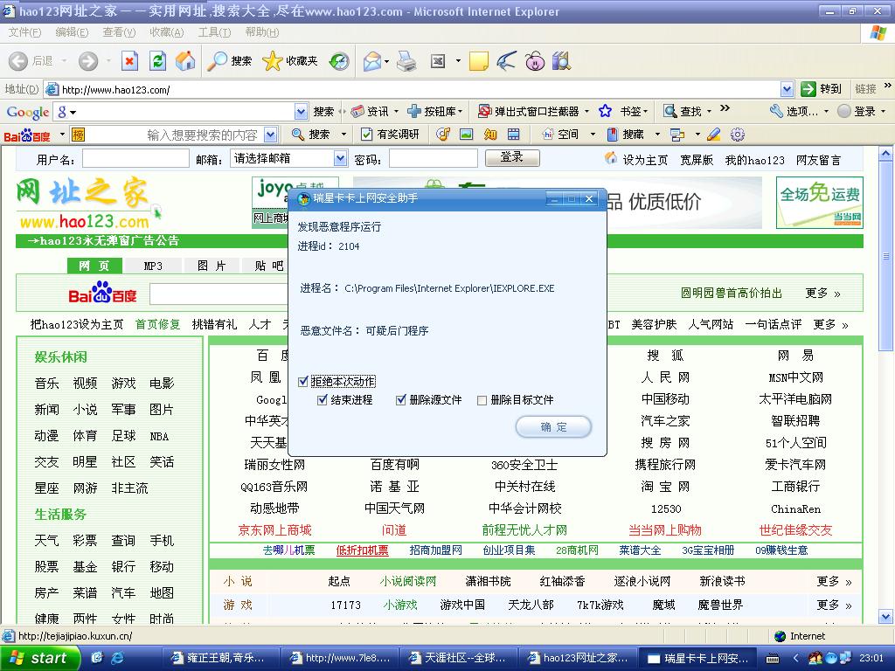
Task: Click the Windows start button
Action: tap(38, 658)
